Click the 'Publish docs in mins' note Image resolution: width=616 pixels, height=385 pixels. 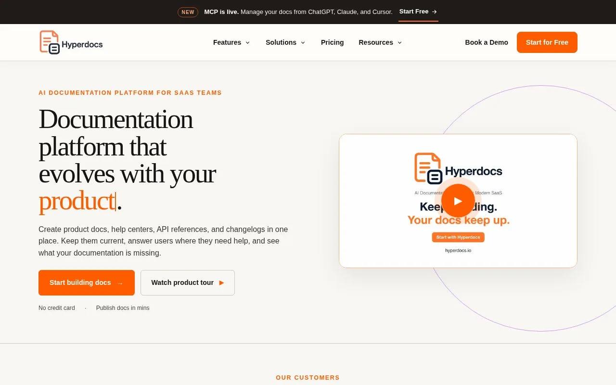point(123,308)
